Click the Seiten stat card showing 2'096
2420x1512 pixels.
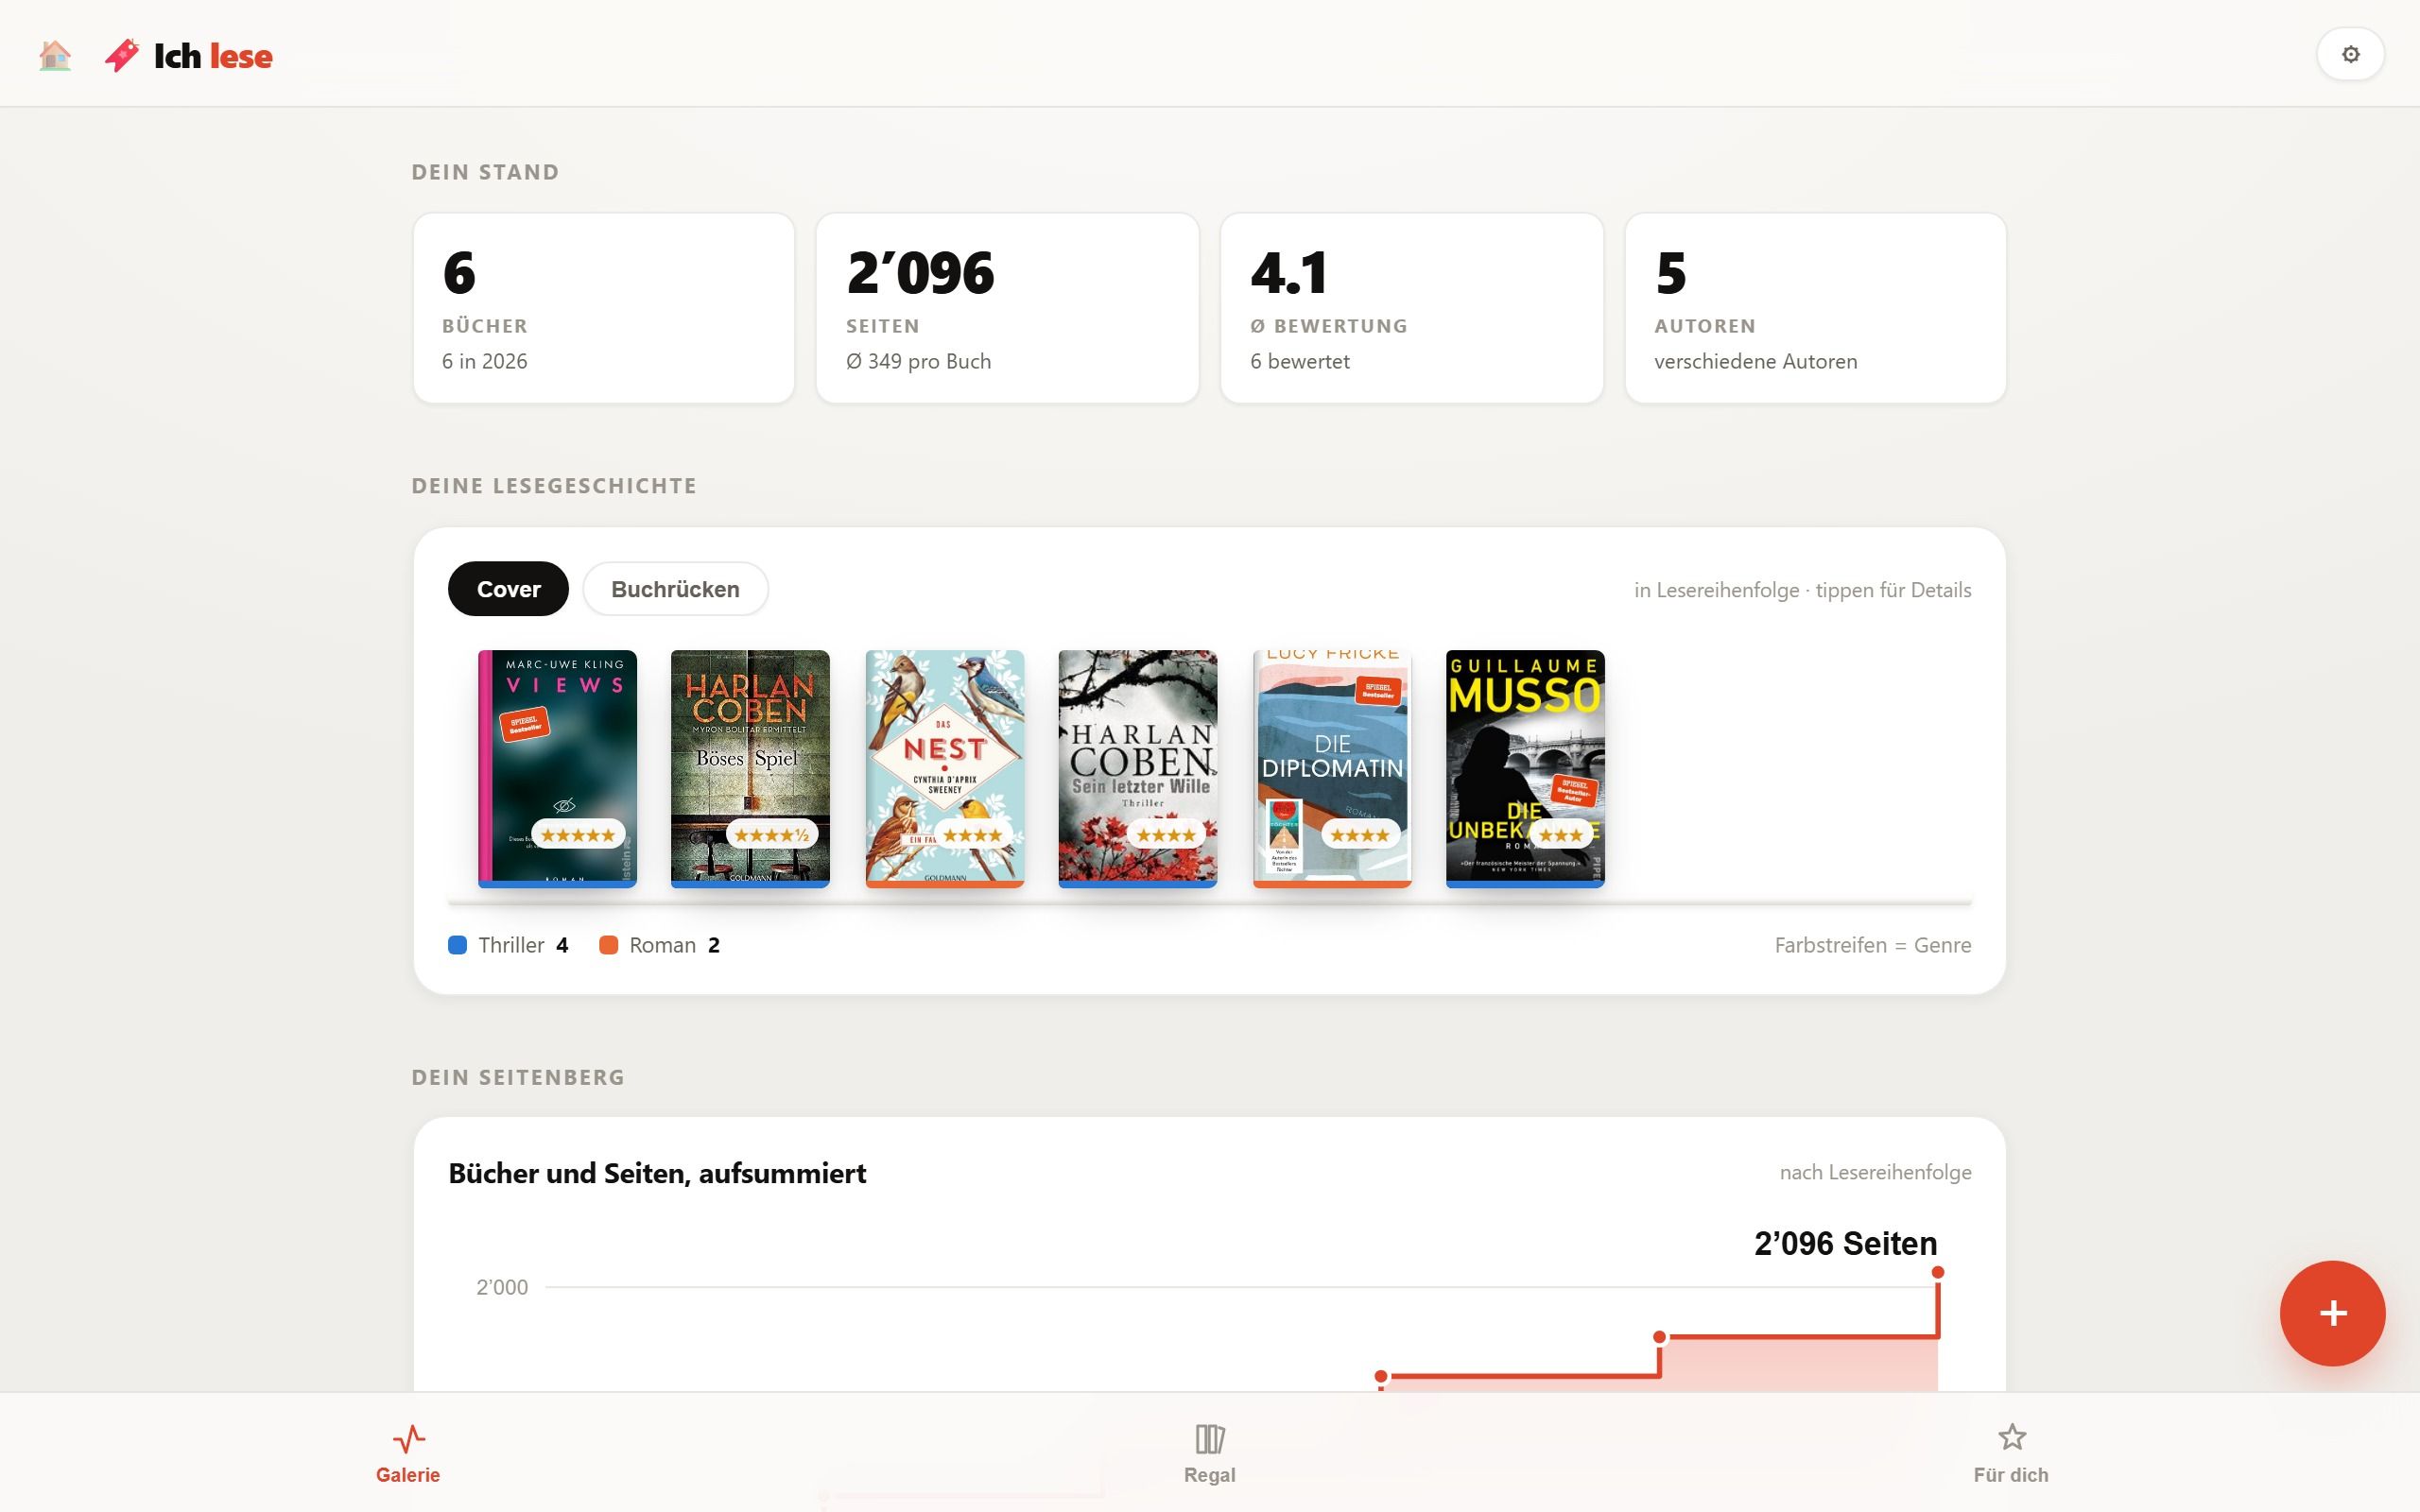1007,308
